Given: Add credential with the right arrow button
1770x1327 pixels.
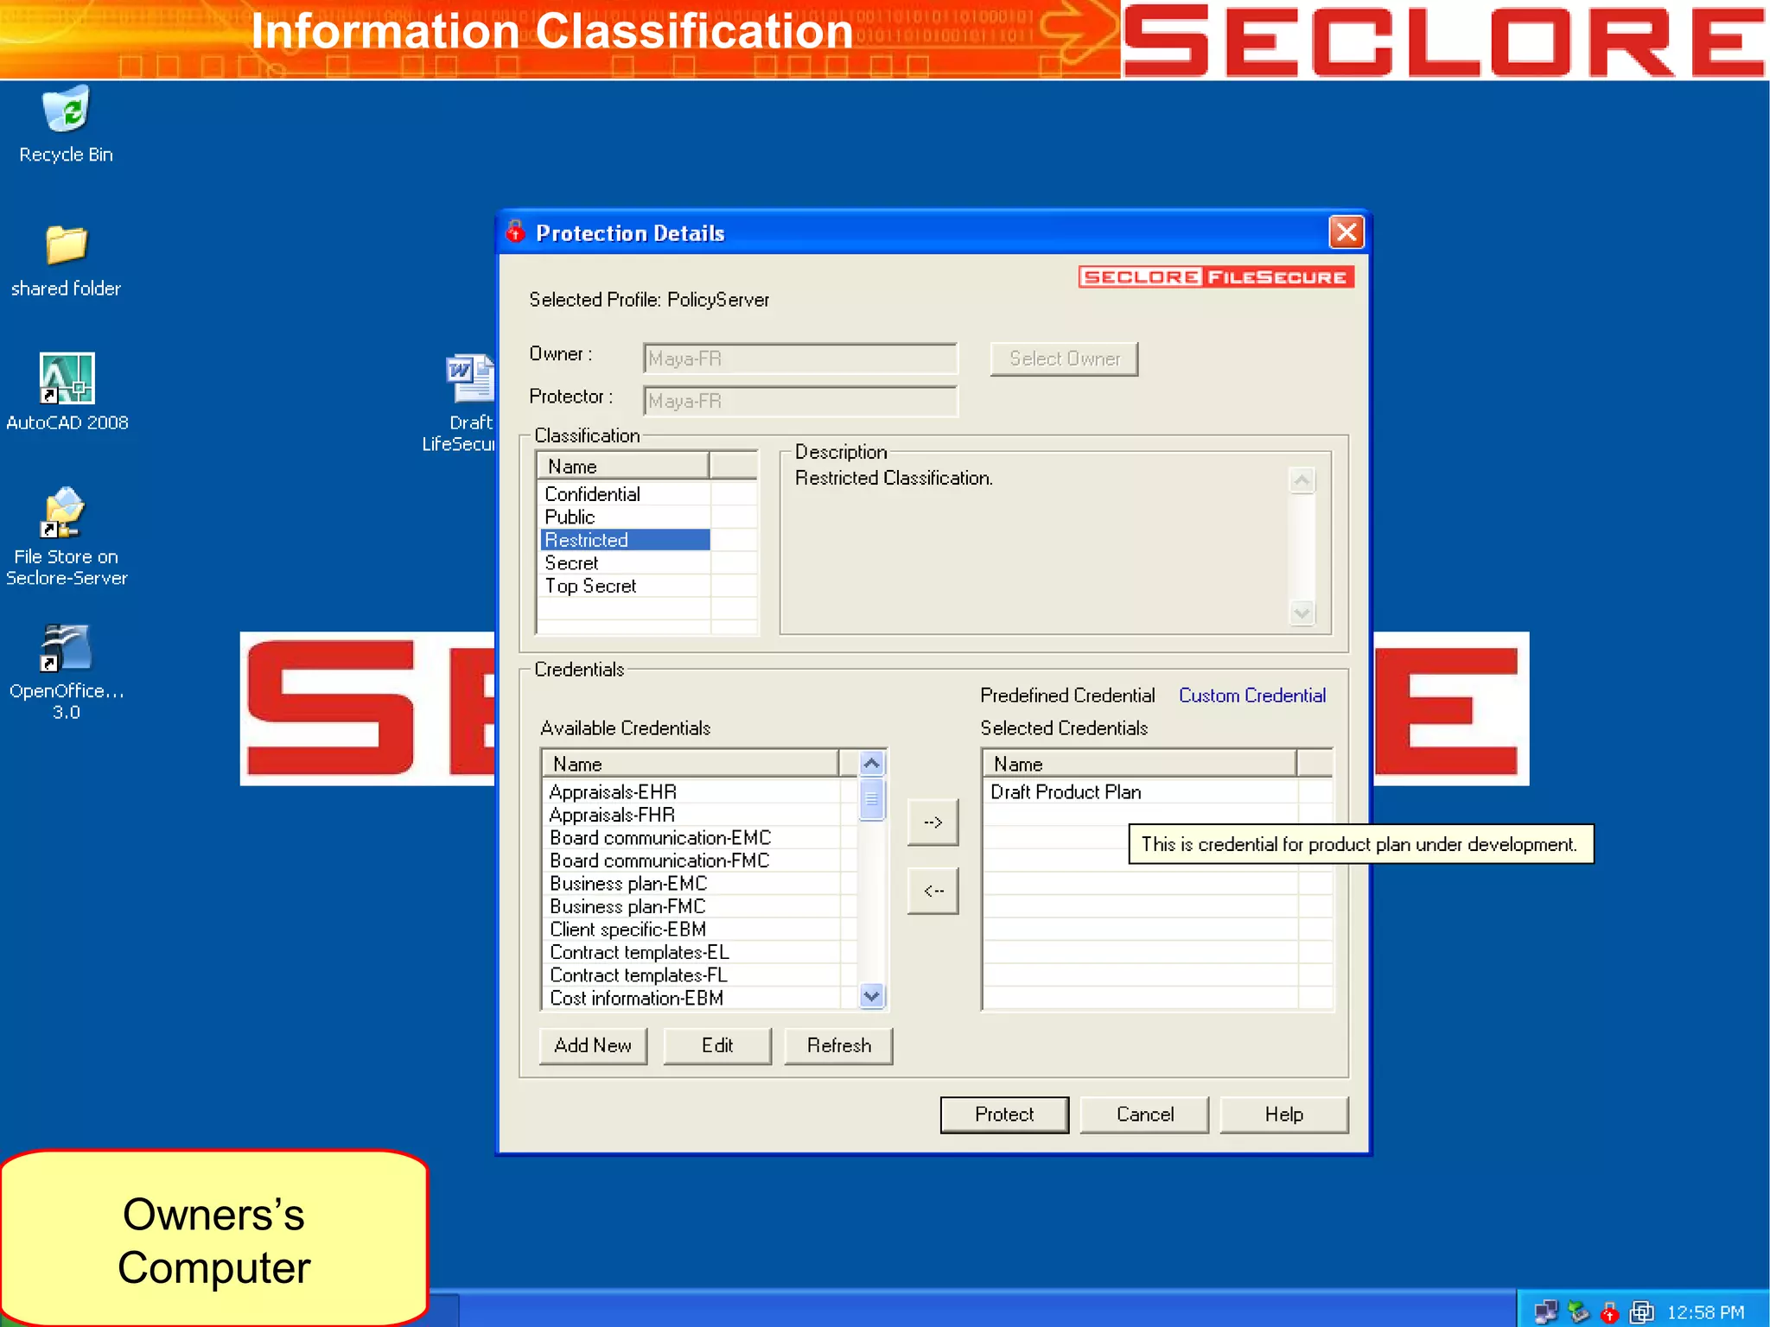Looking at the screenshot, I should click(x=933, y=822).
